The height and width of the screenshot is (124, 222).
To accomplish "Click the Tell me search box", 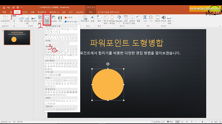I will 109,12.
